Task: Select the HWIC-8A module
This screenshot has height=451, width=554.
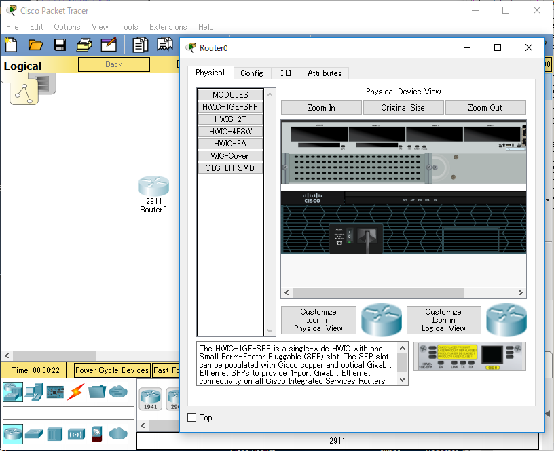Action: [230, 144]
